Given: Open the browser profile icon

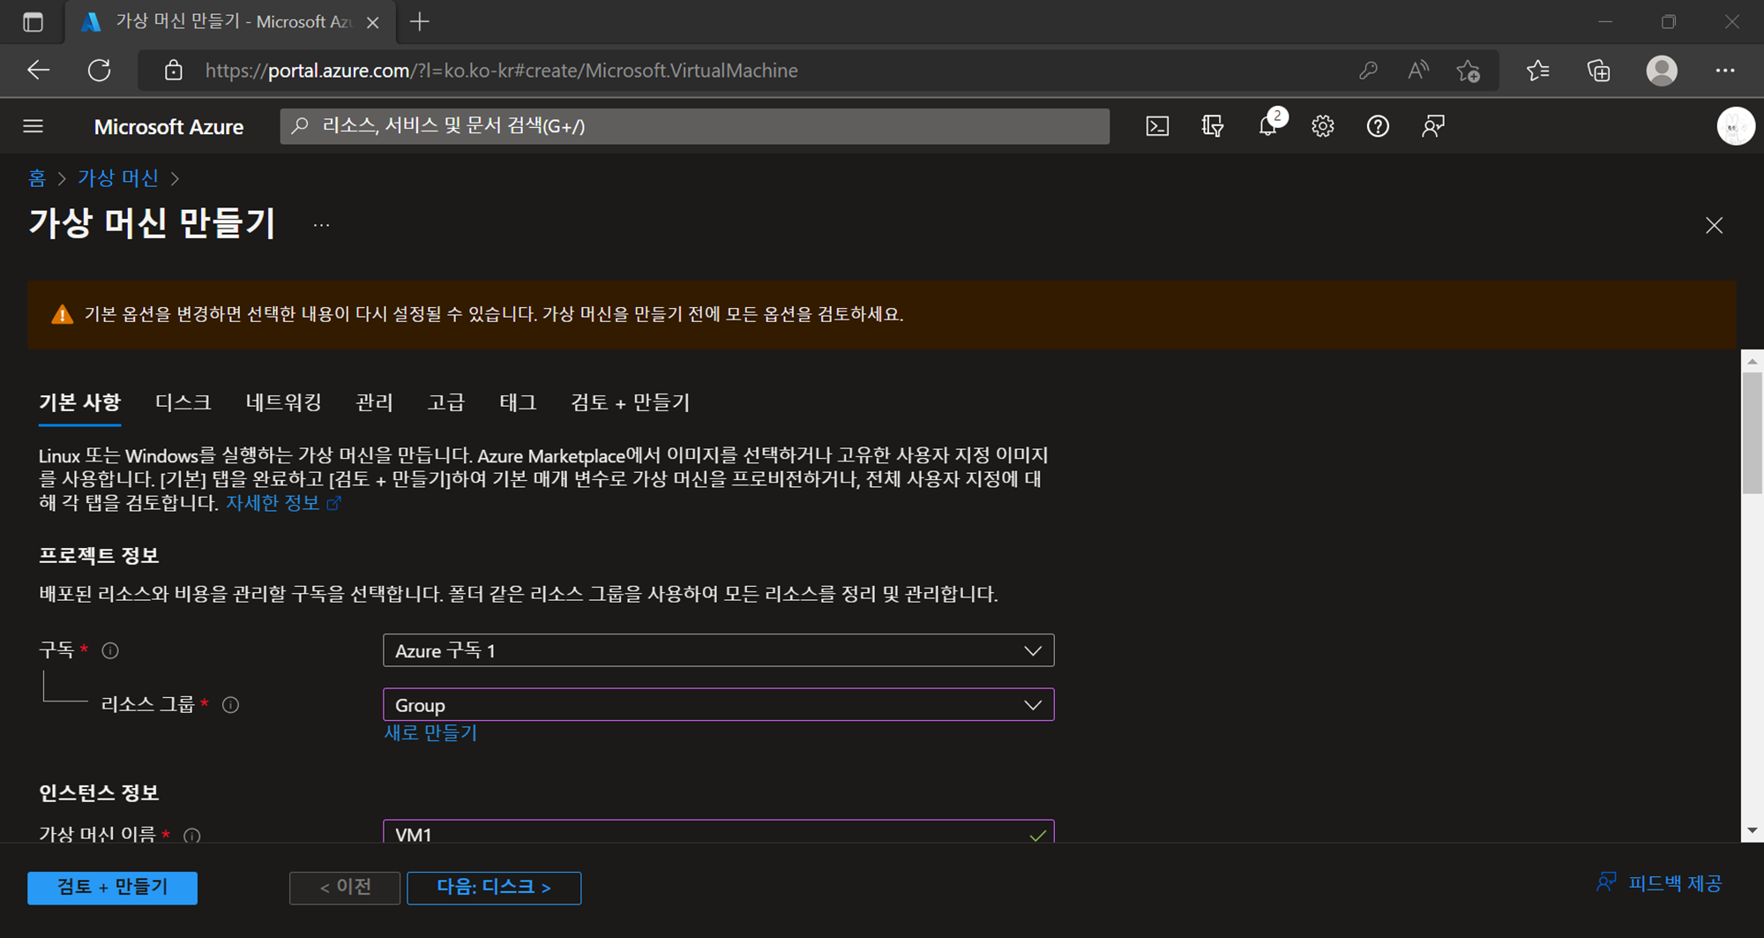Looking at the screenshot, I should [1662, 71].
